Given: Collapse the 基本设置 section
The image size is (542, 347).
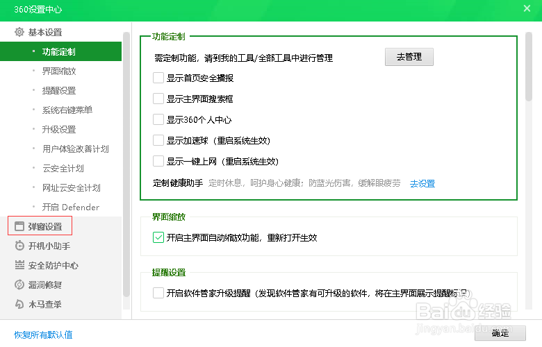Looking at the screenshot, I should 45,32.
